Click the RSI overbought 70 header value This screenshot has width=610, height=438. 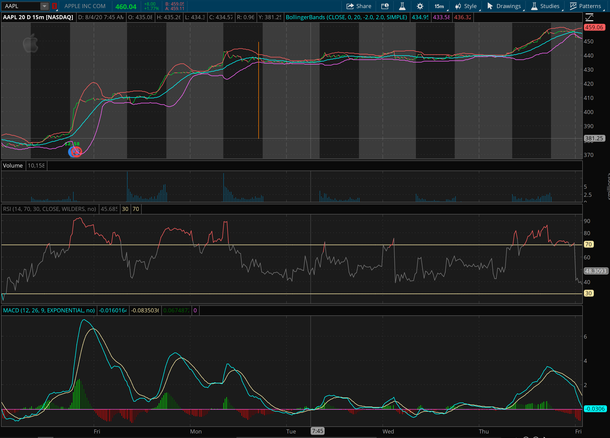(136, 209)
